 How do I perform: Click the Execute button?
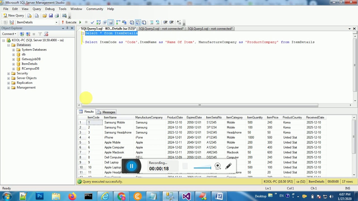point(69,22)
